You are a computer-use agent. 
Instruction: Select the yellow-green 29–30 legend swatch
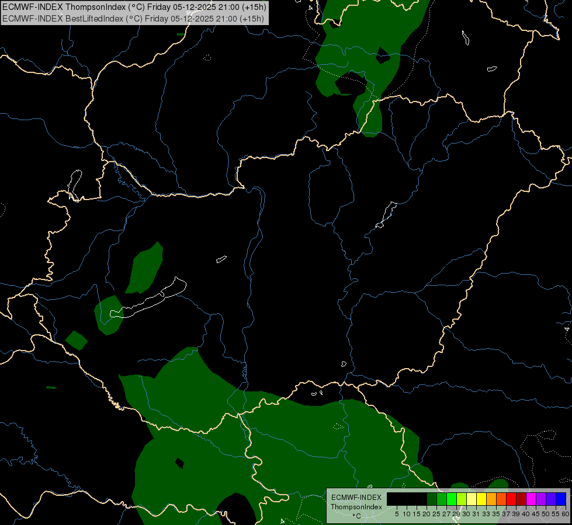click(x=462, y=499)
